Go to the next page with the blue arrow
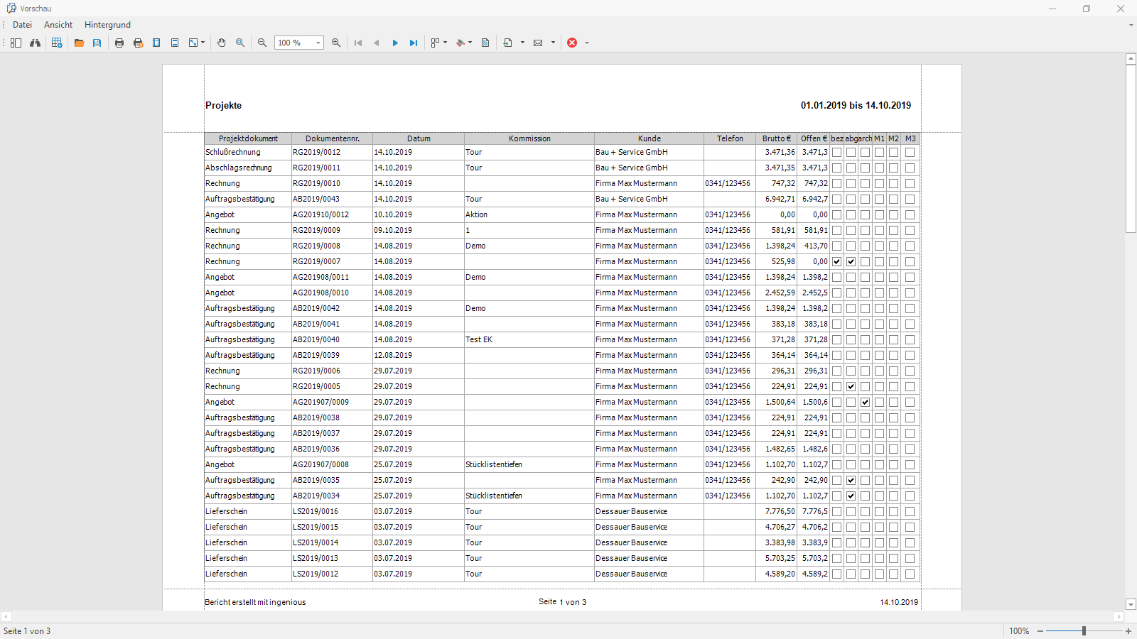Screen dimensions: 1137x639 tap(395, 43)
